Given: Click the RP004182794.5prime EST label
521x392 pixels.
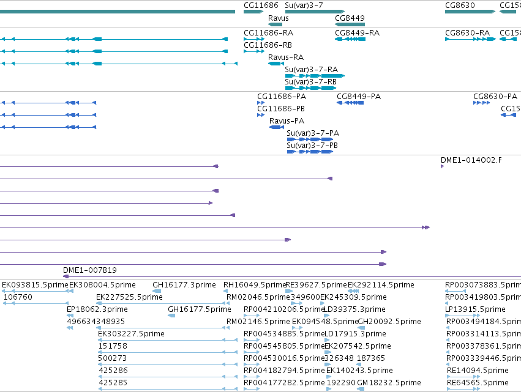Looking at the screenshot, I should (x=284, y=371).
